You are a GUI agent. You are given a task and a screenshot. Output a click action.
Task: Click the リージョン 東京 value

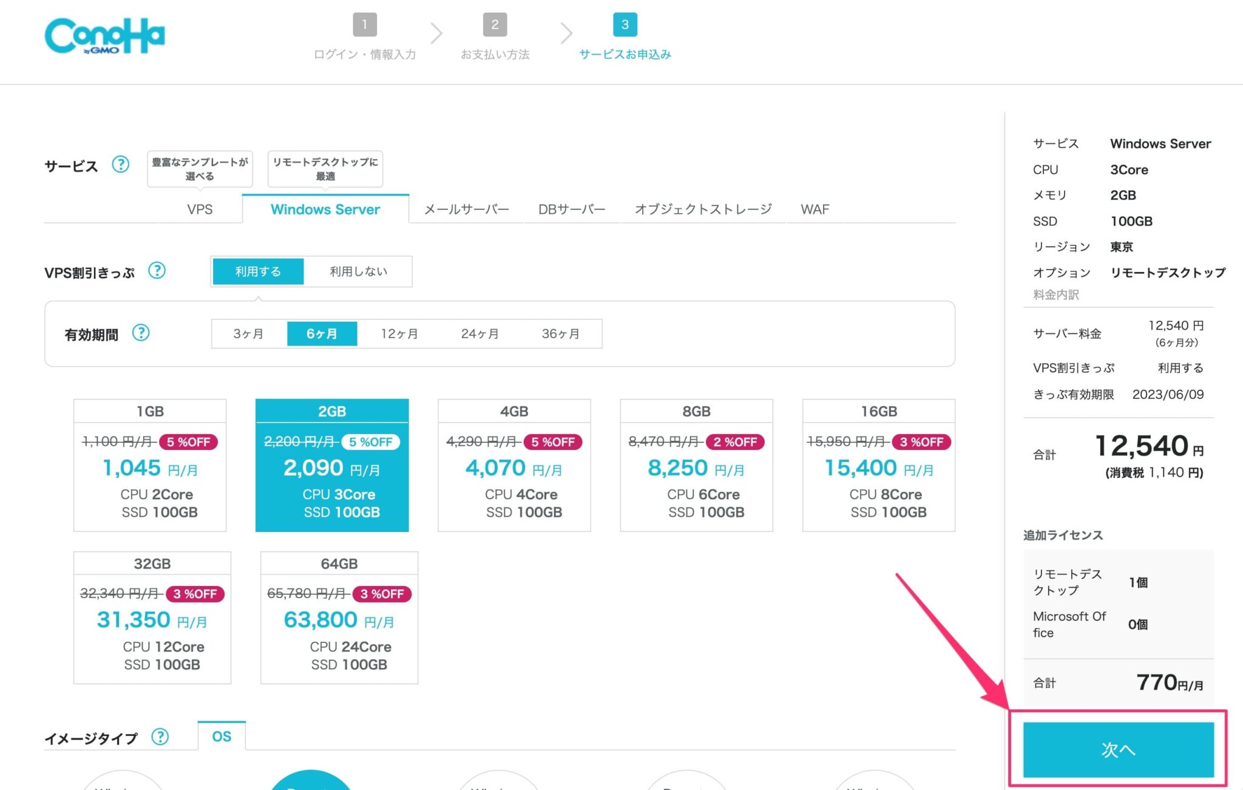point(1122,247)
